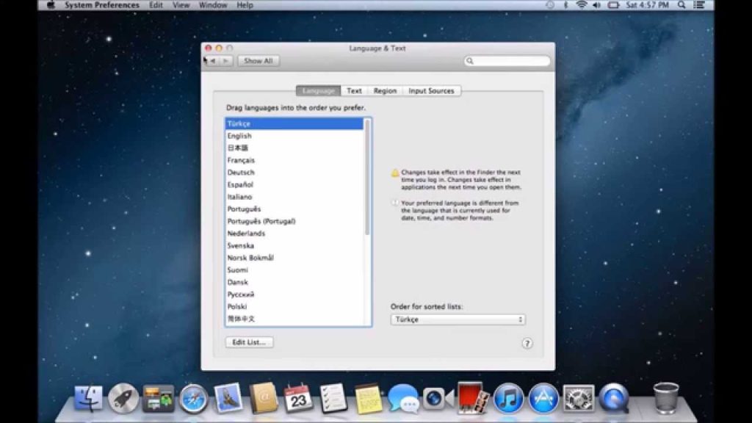Click Wi-Fi status icon in menu bar

[x=582, y=5]
